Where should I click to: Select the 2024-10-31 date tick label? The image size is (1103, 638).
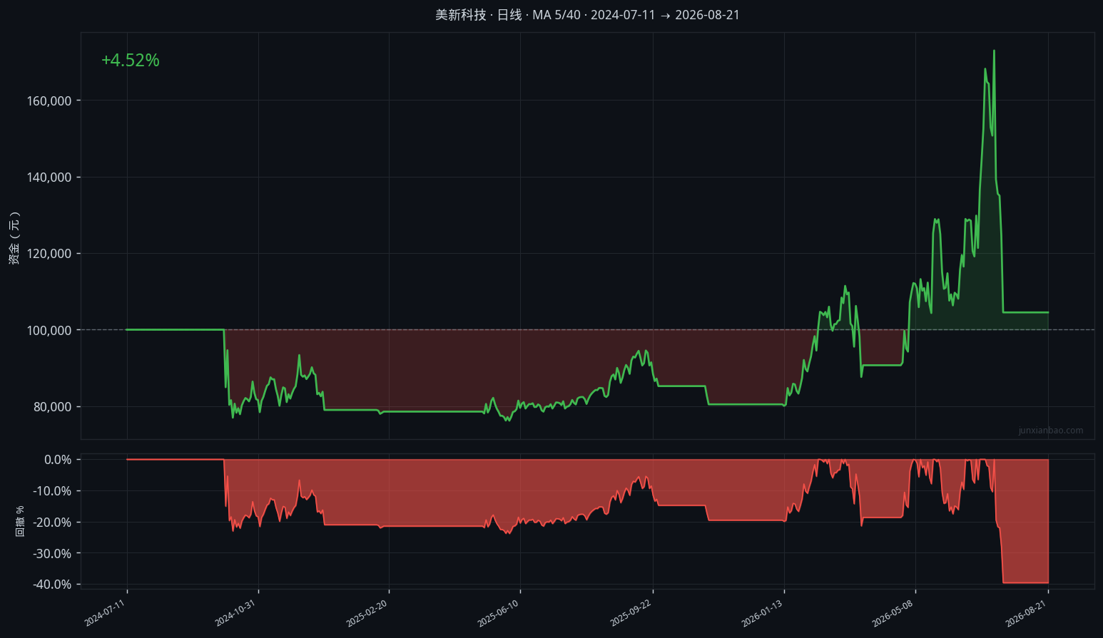pyautogui.click(x=235, y=613)
